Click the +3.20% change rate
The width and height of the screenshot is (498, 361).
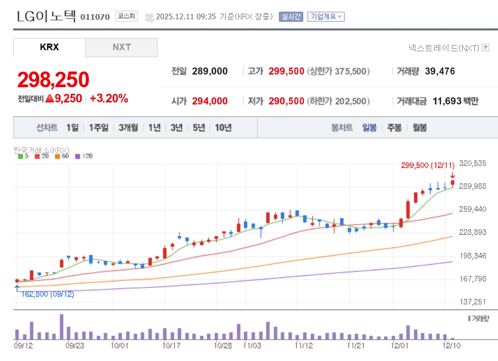point(109,98)
